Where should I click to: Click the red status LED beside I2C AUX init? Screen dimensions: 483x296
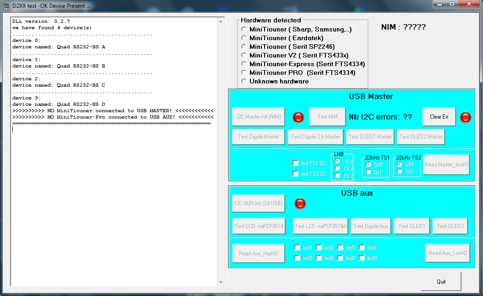pyautogui.click(x=300, y=204)
